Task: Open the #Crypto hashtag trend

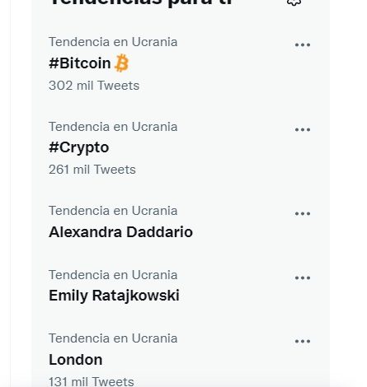Action: [x=79, y=148]
